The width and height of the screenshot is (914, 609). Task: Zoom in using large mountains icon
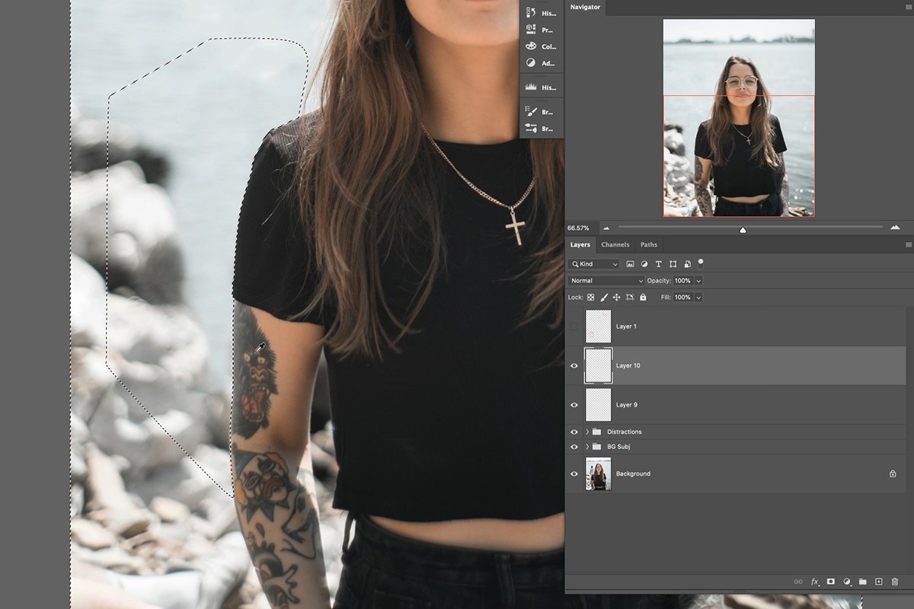tap(895, 228)
